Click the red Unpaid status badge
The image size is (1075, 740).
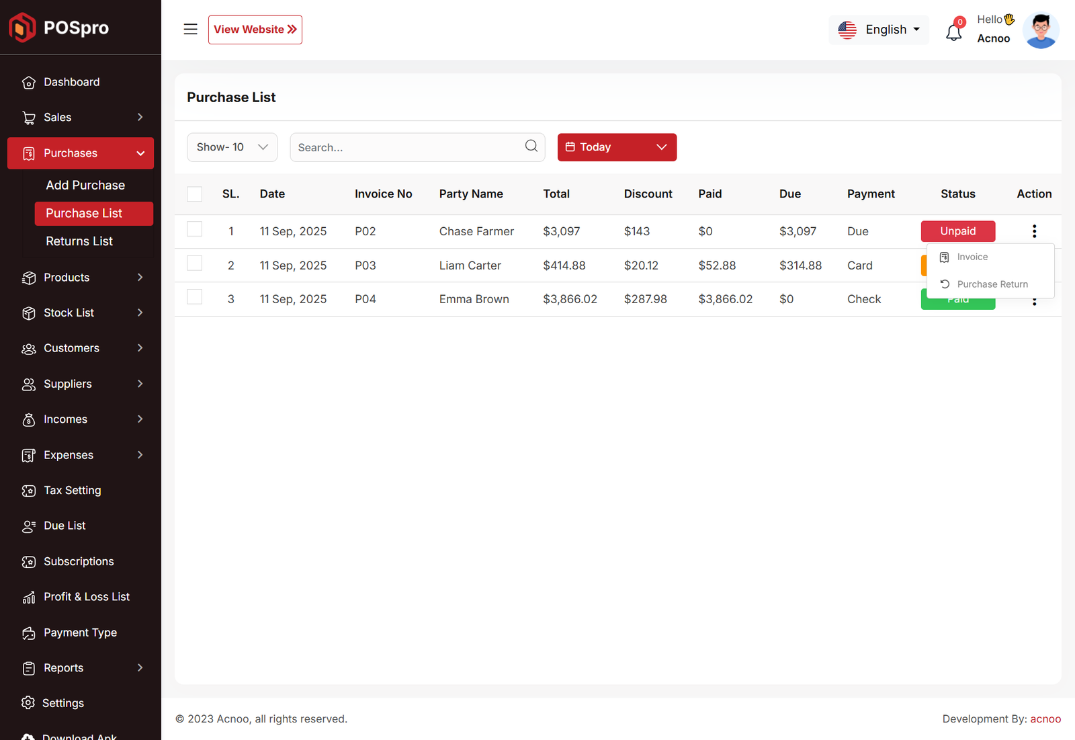pos(957,231)
